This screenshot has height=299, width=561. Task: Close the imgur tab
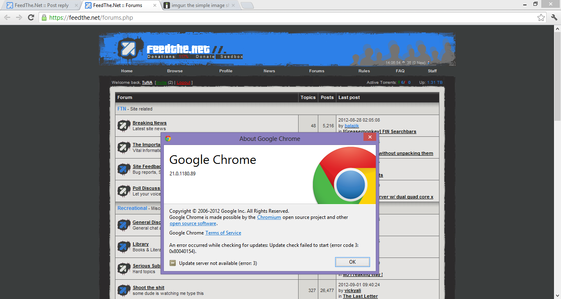[233, 5]
